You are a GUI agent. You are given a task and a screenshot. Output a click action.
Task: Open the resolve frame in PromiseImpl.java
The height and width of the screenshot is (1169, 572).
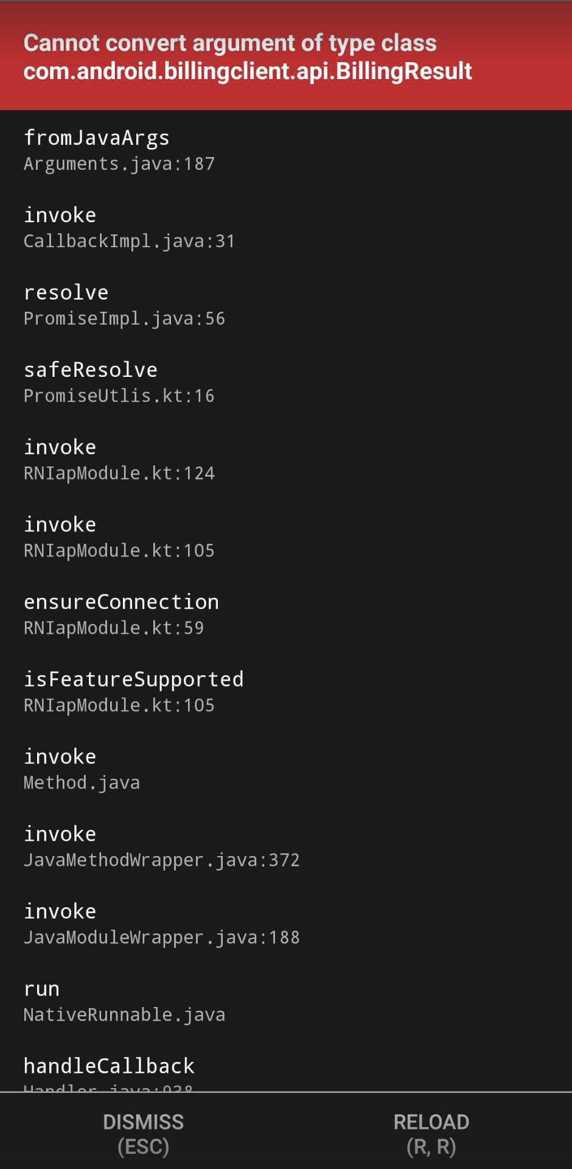(x=66, y=293)
